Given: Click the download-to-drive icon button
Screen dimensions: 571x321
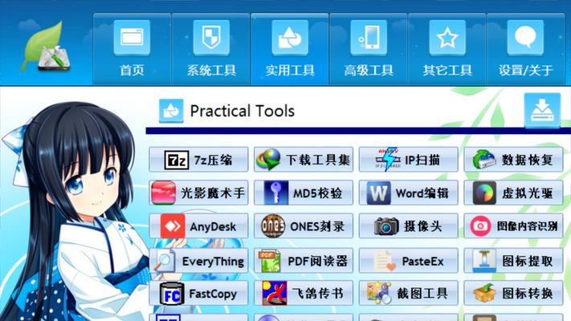Looking at the screenshot, I should click(x=542, y=110).
